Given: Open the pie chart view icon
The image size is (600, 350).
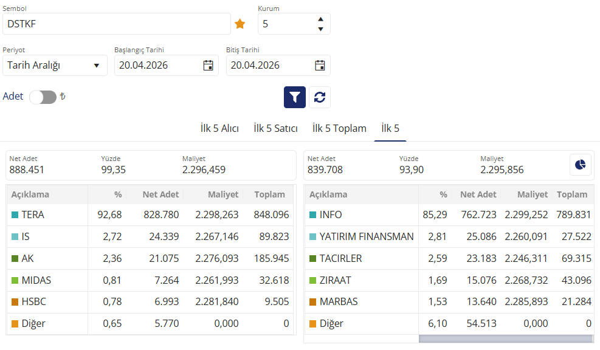Looking at the screenshot, I should pos(580,165).
